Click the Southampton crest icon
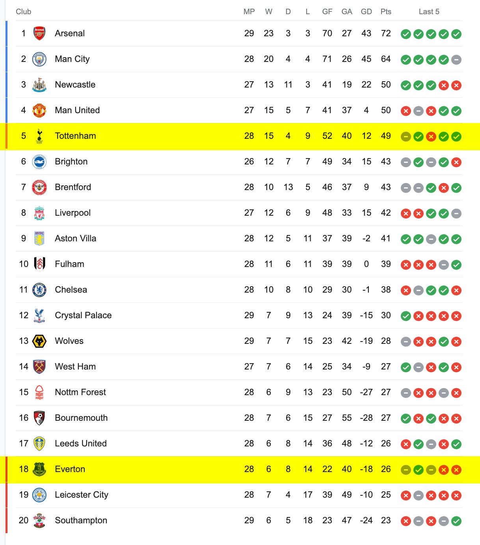Image resolution: width=480 pixels, height=545 pixels. (x=39, y=521)
